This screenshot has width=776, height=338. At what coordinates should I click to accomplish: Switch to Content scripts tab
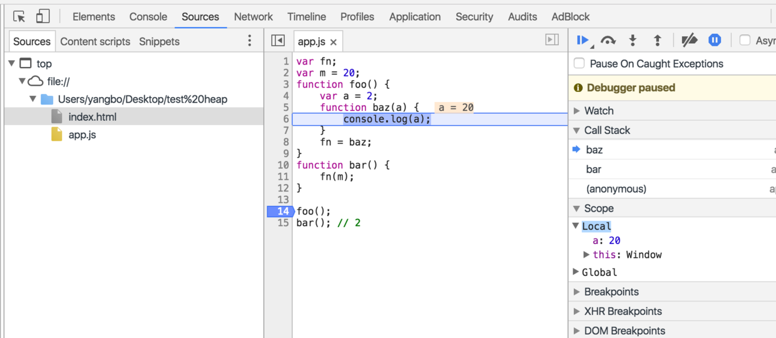point(95,41)
